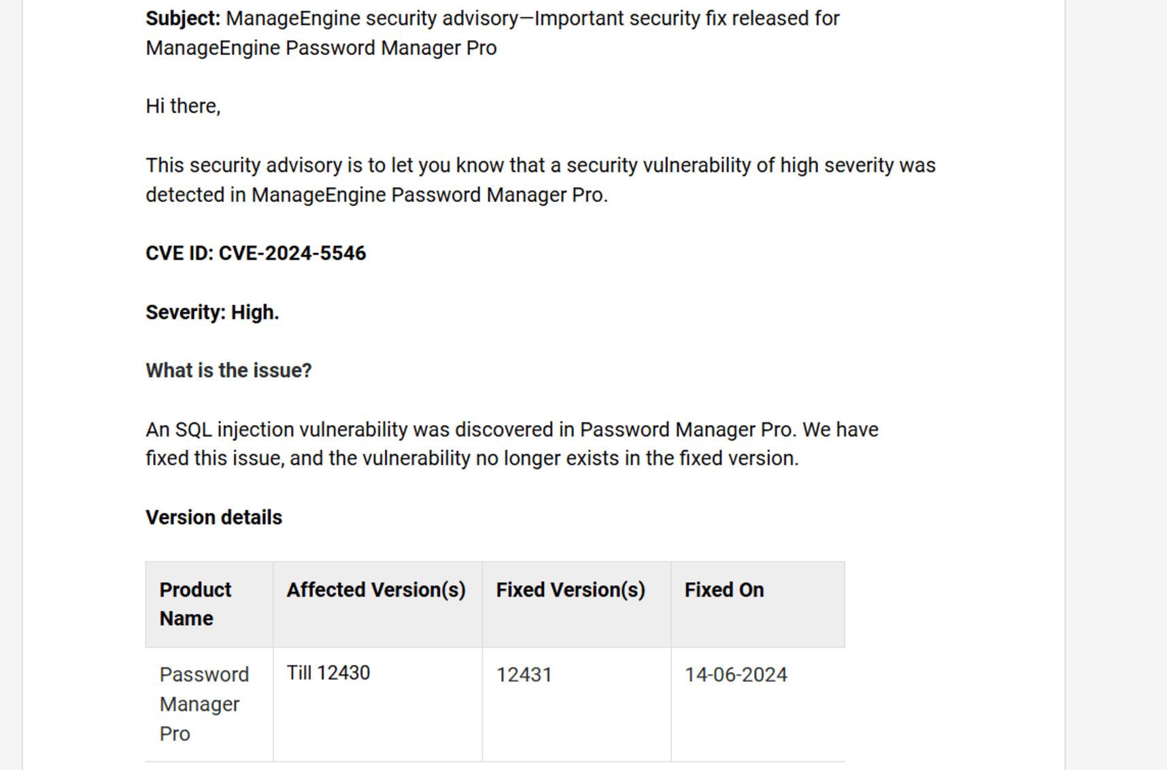This screenshot has height=770, width=1167.
Task: Click the "Fixed On" column header
Action: (x=724, y=590)
